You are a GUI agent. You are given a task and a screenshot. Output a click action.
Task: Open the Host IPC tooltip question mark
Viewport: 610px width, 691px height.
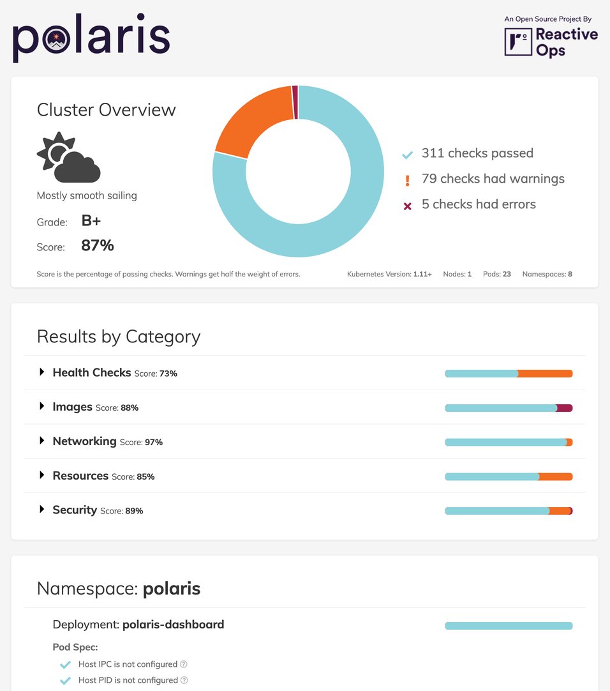click(x=183, y=664)
